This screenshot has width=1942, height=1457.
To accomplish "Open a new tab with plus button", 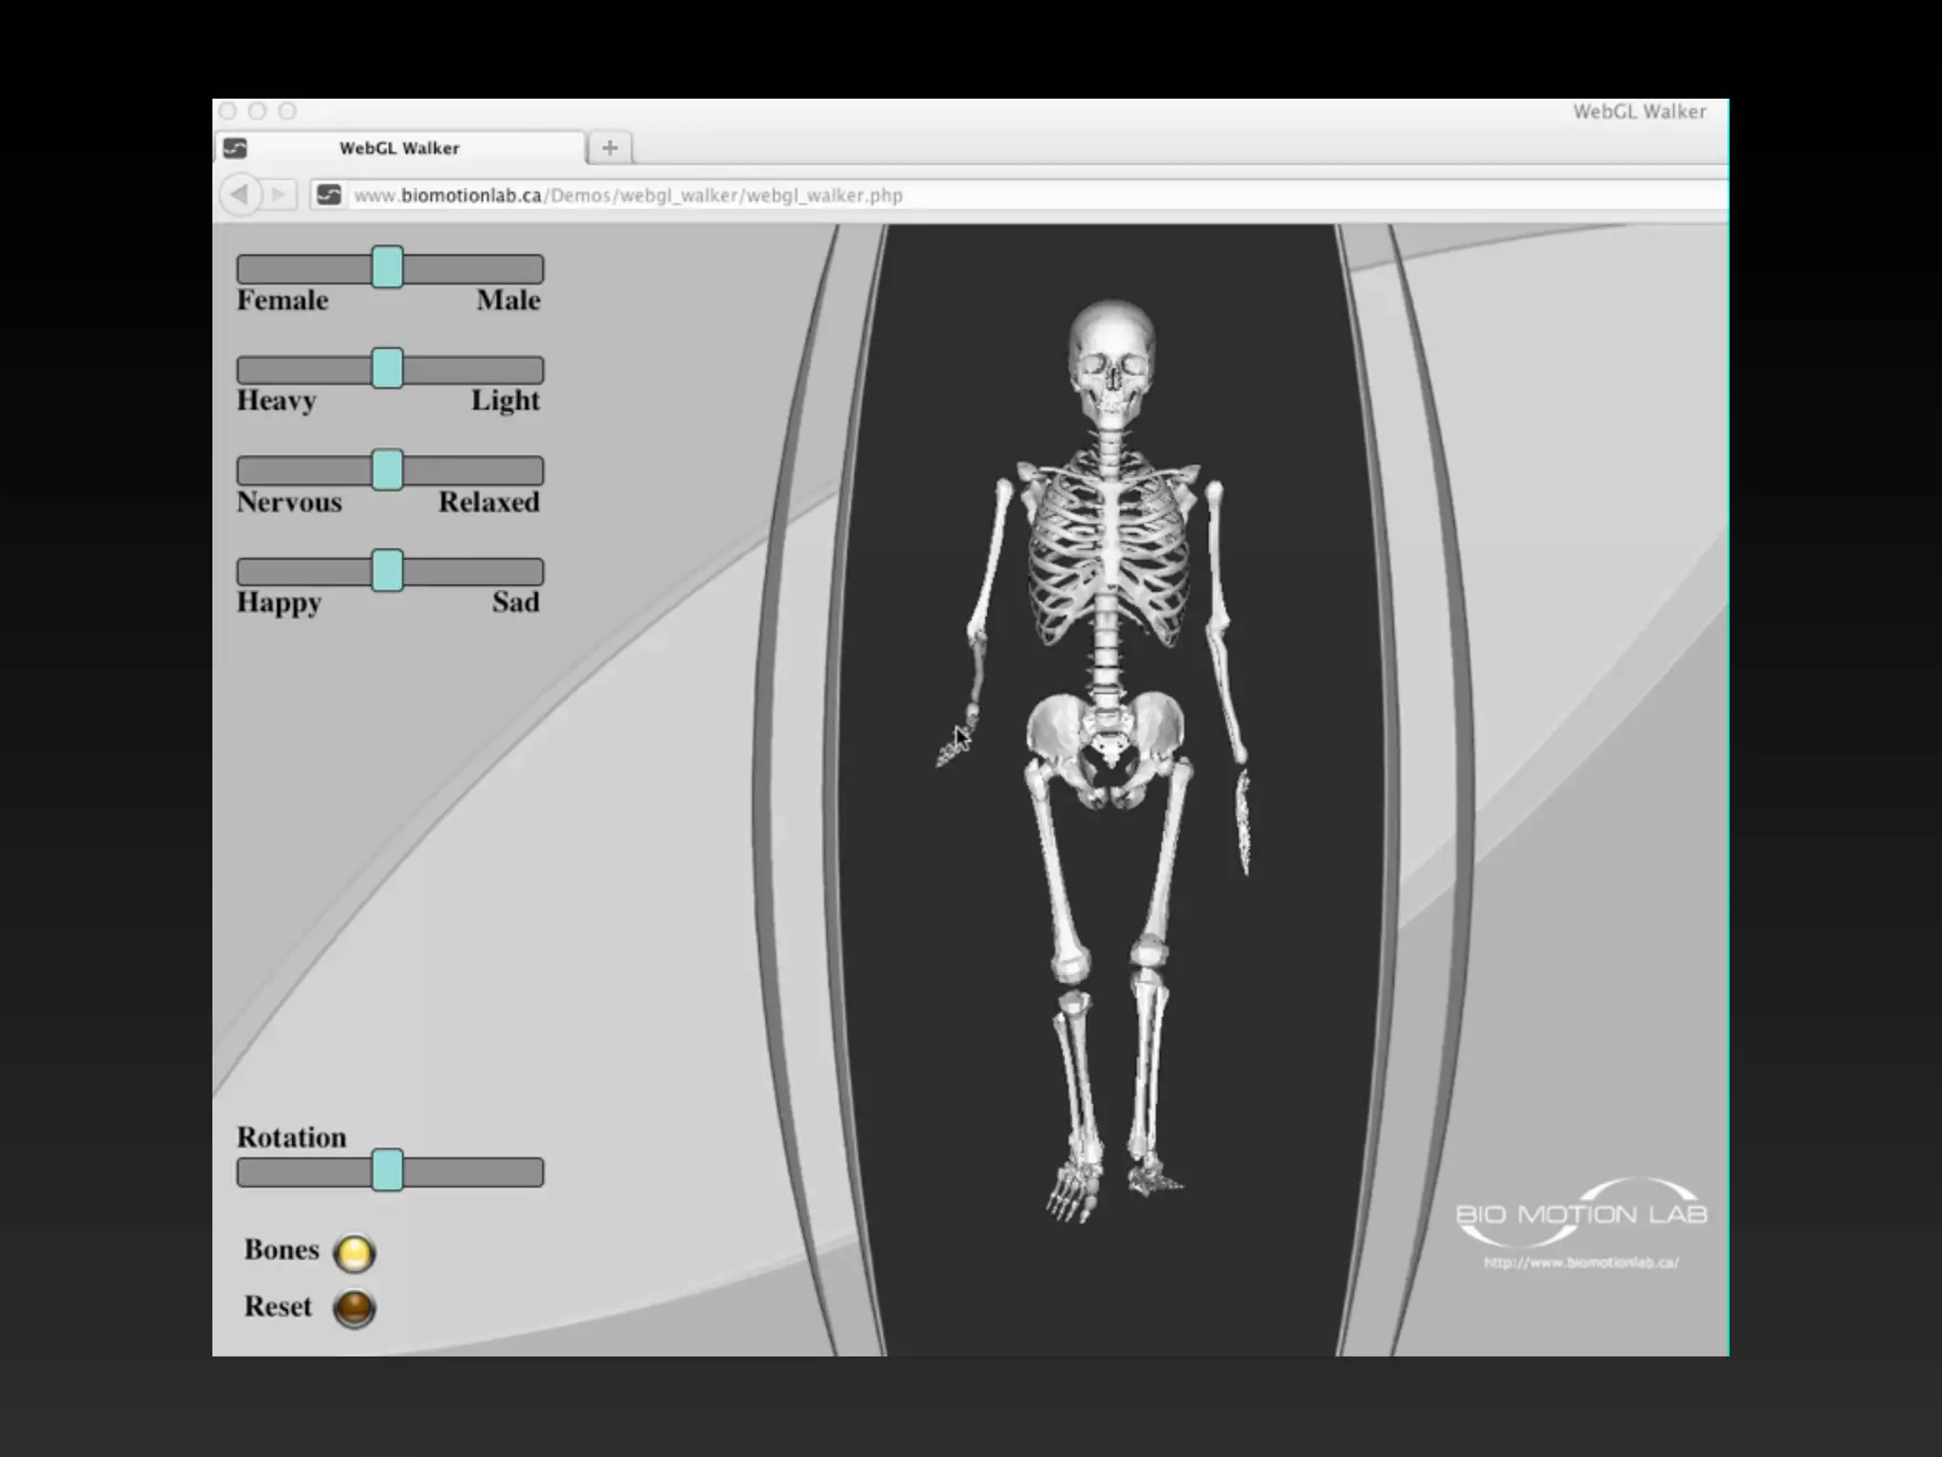I will (610, 148).
